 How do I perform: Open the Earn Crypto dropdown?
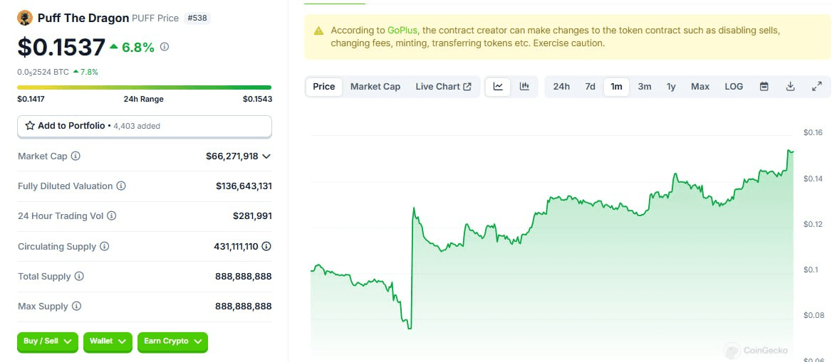(172, 342)
